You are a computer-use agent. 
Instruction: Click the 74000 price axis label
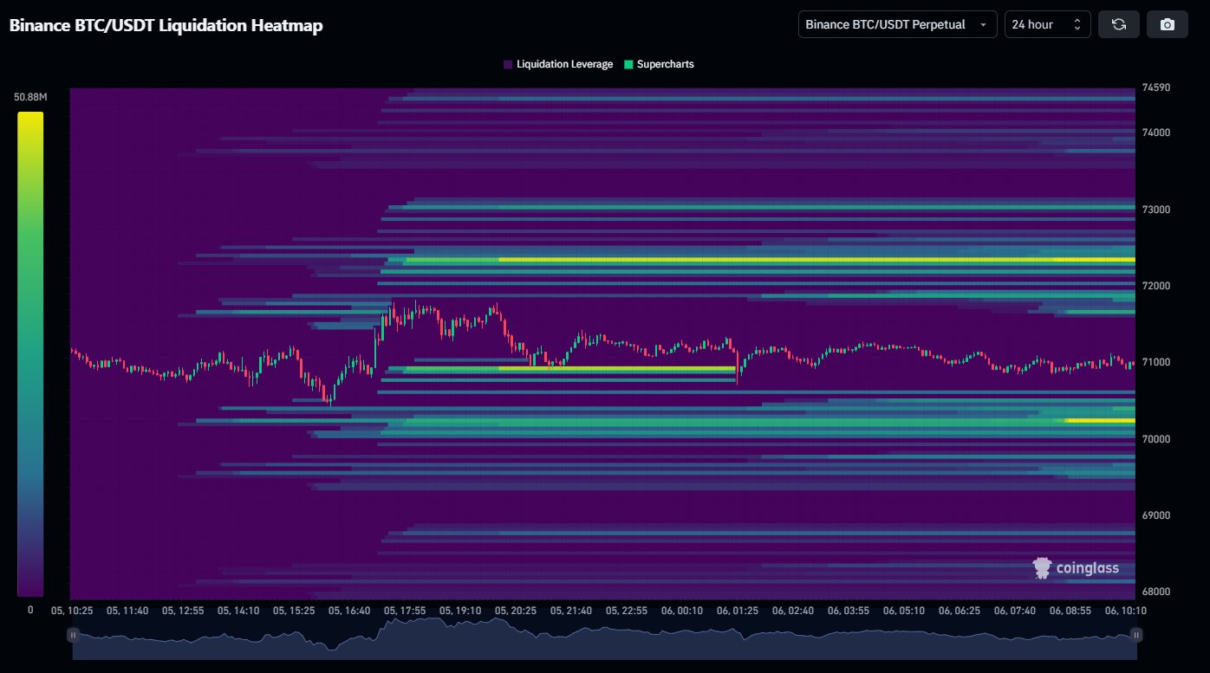[1155, 133]
